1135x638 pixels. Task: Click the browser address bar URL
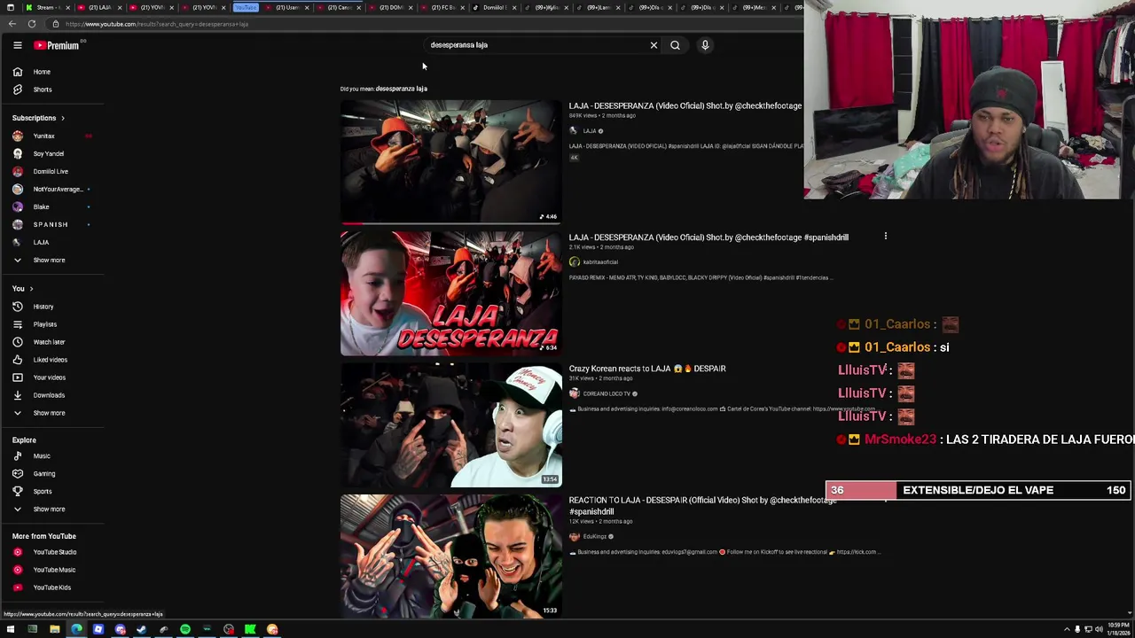[x=156, y=24]
